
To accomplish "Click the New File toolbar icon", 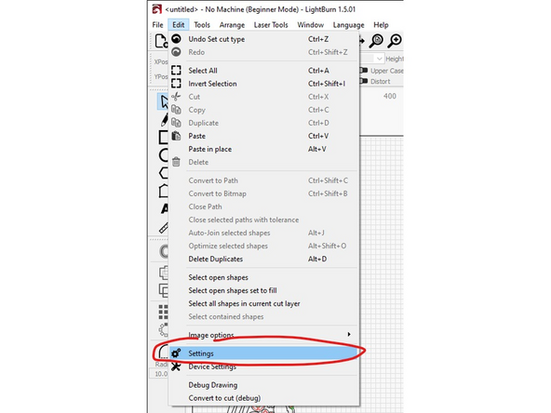I will (161, 41).
